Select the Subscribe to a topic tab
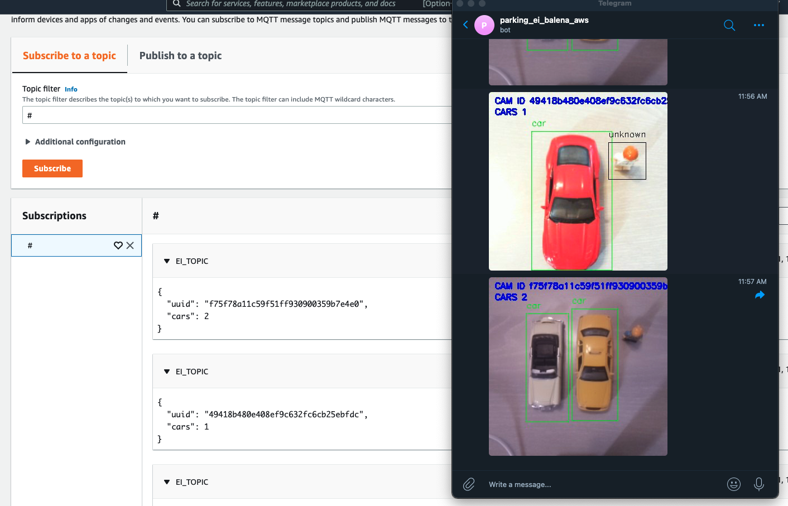This screenshot has height=506, width=788. pos(69,55)
